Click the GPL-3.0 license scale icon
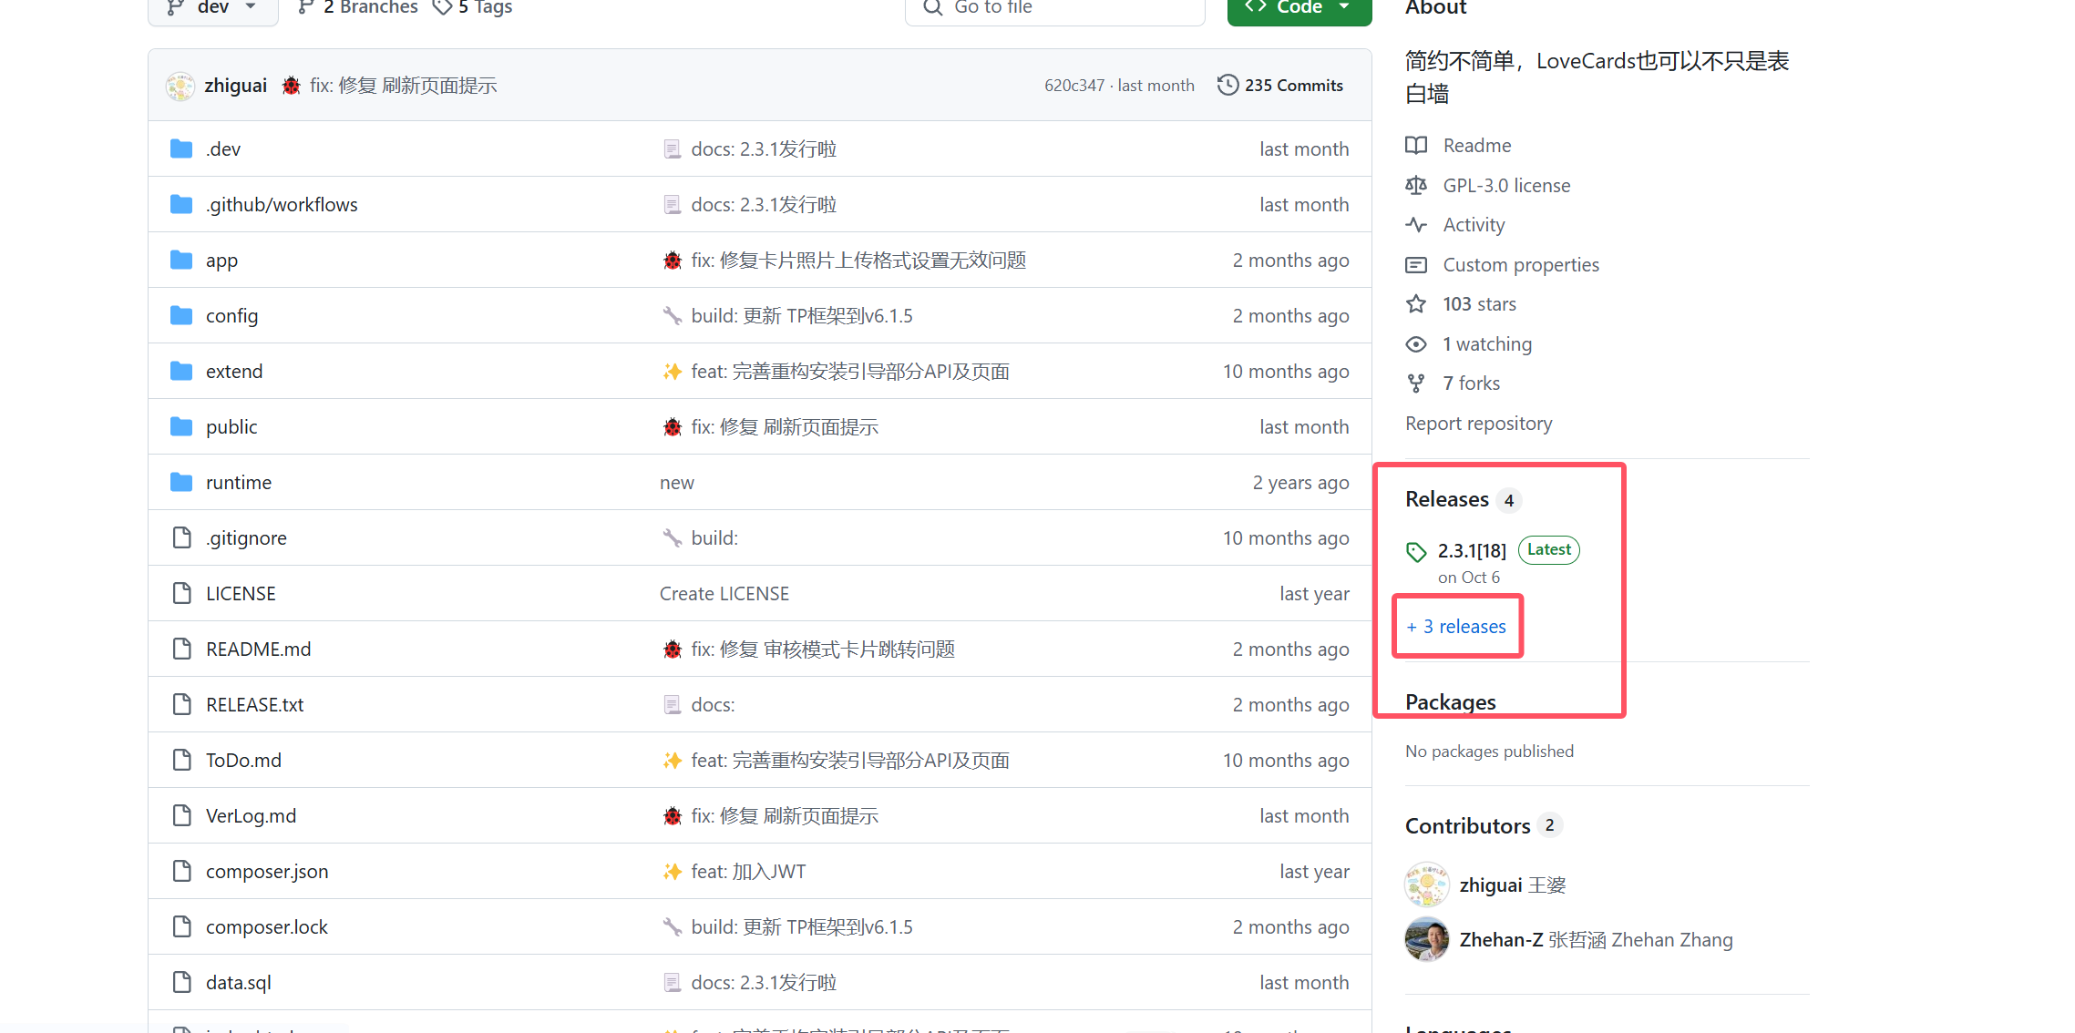Viewport: 2075px width, 1033px height. pos(1416,186)
